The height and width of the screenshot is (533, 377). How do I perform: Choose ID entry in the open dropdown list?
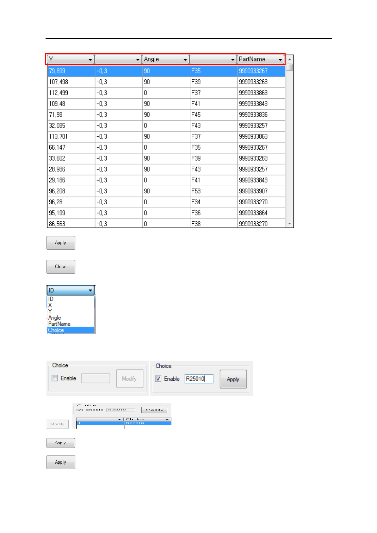71,299
